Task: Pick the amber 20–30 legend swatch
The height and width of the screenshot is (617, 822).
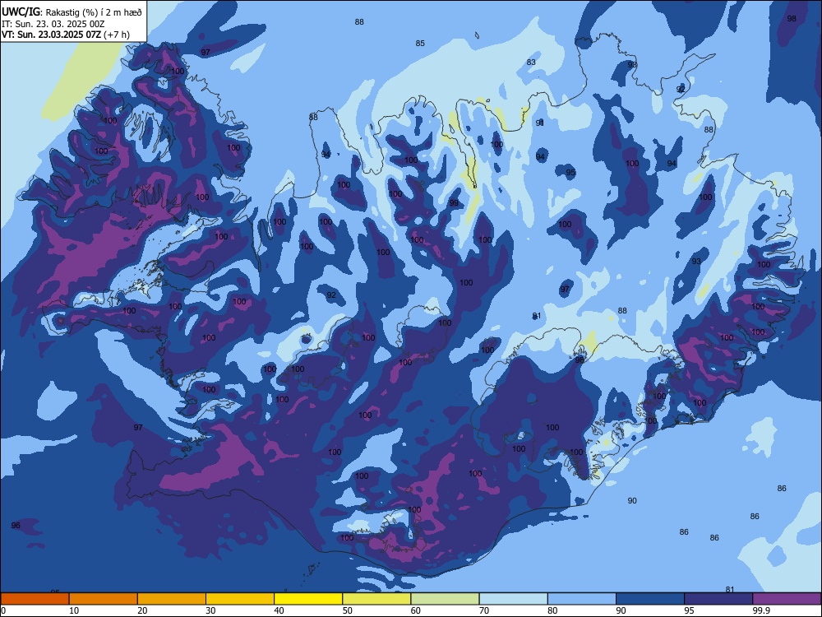Action: click(x=172, y=599)
